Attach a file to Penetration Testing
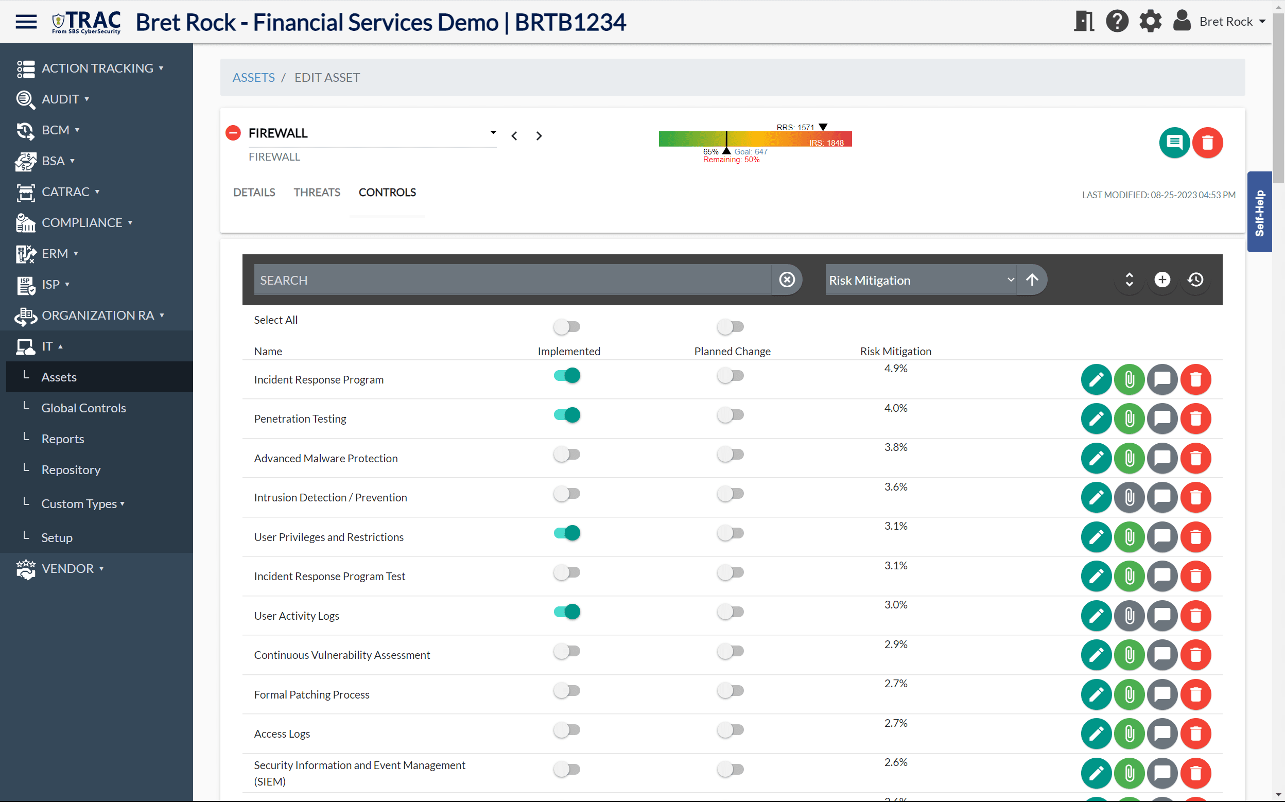Screen dimensions: 1285x802 point(1128,419)
